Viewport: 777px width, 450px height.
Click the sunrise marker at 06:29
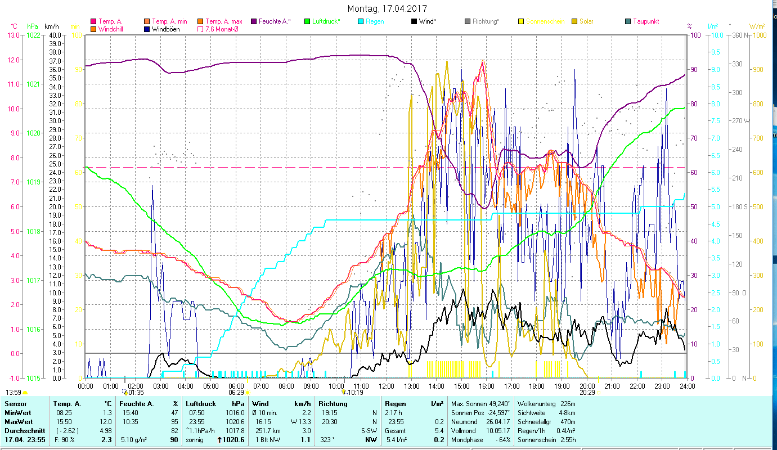pos(247,393)
